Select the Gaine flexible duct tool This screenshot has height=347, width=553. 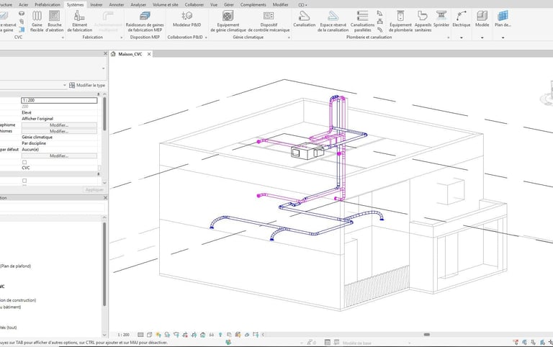[37, 19]
